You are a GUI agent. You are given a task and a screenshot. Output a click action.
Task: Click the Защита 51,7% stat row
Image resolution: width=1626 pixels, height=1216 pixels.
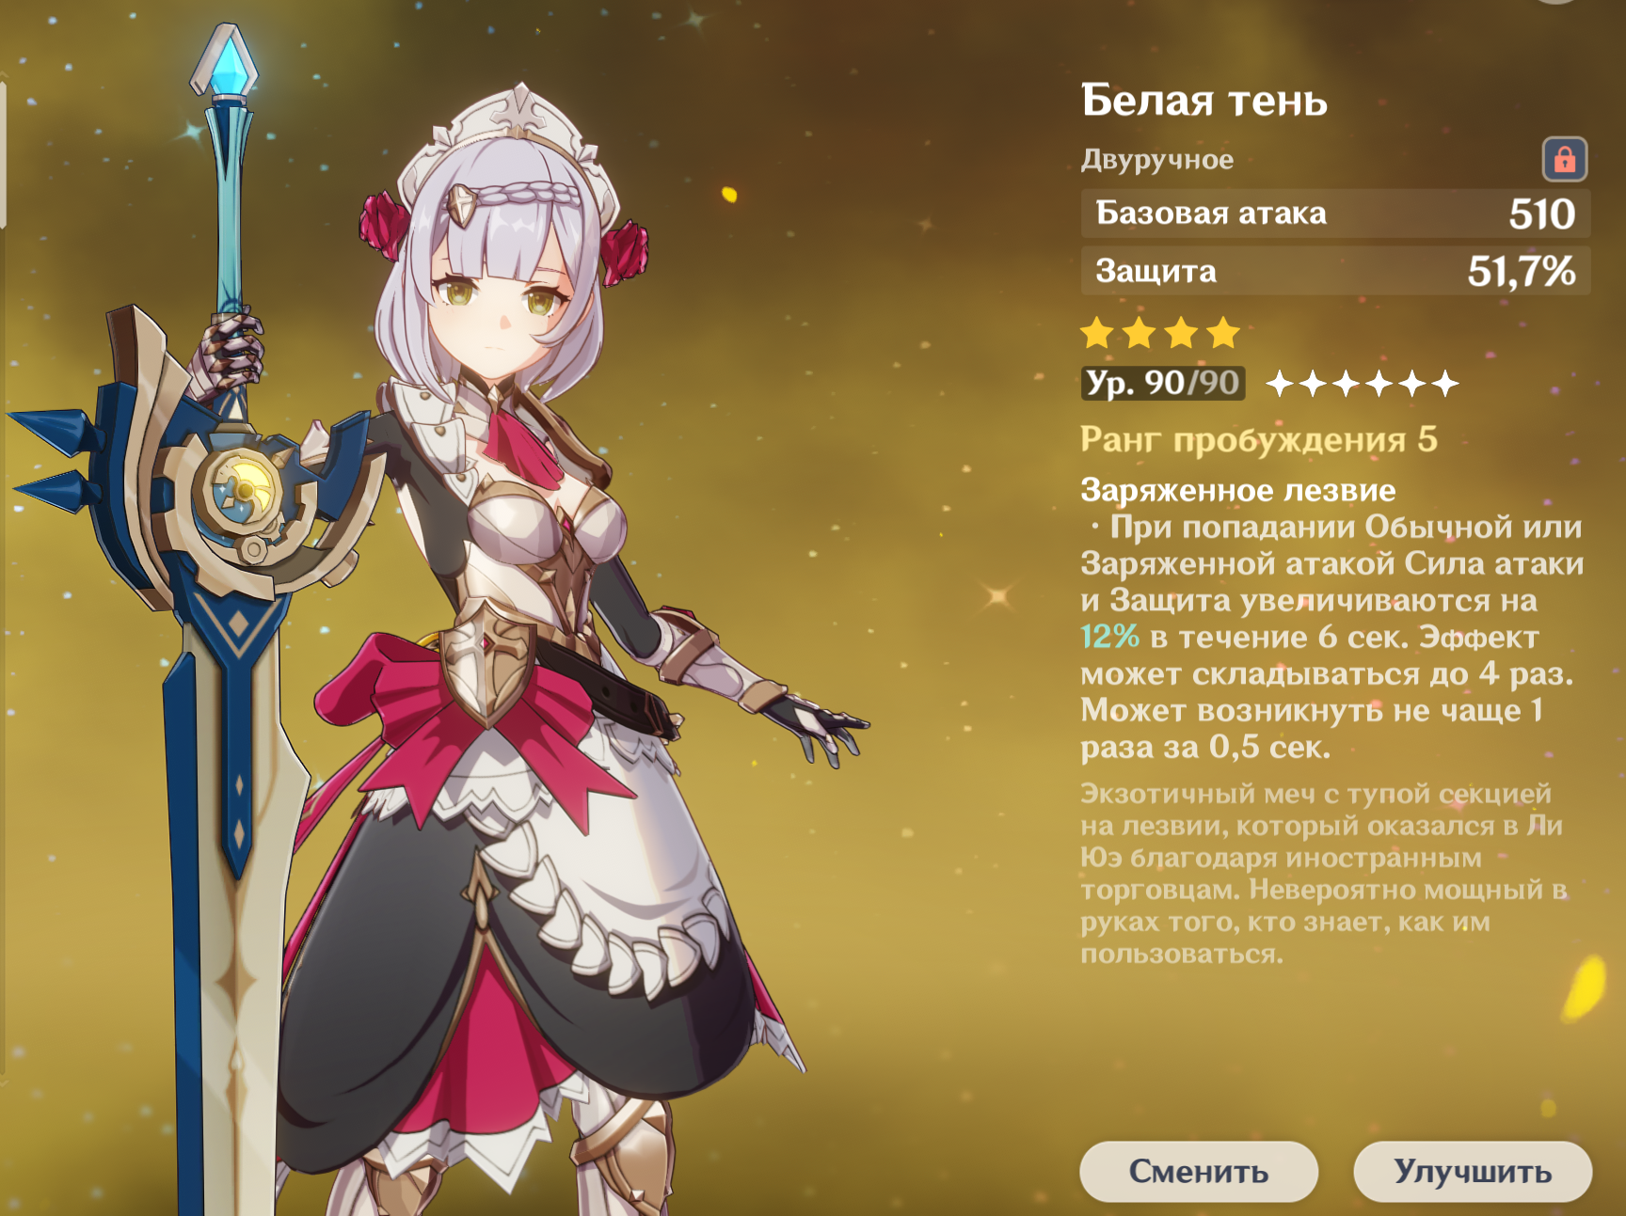tap(1335, 271)
